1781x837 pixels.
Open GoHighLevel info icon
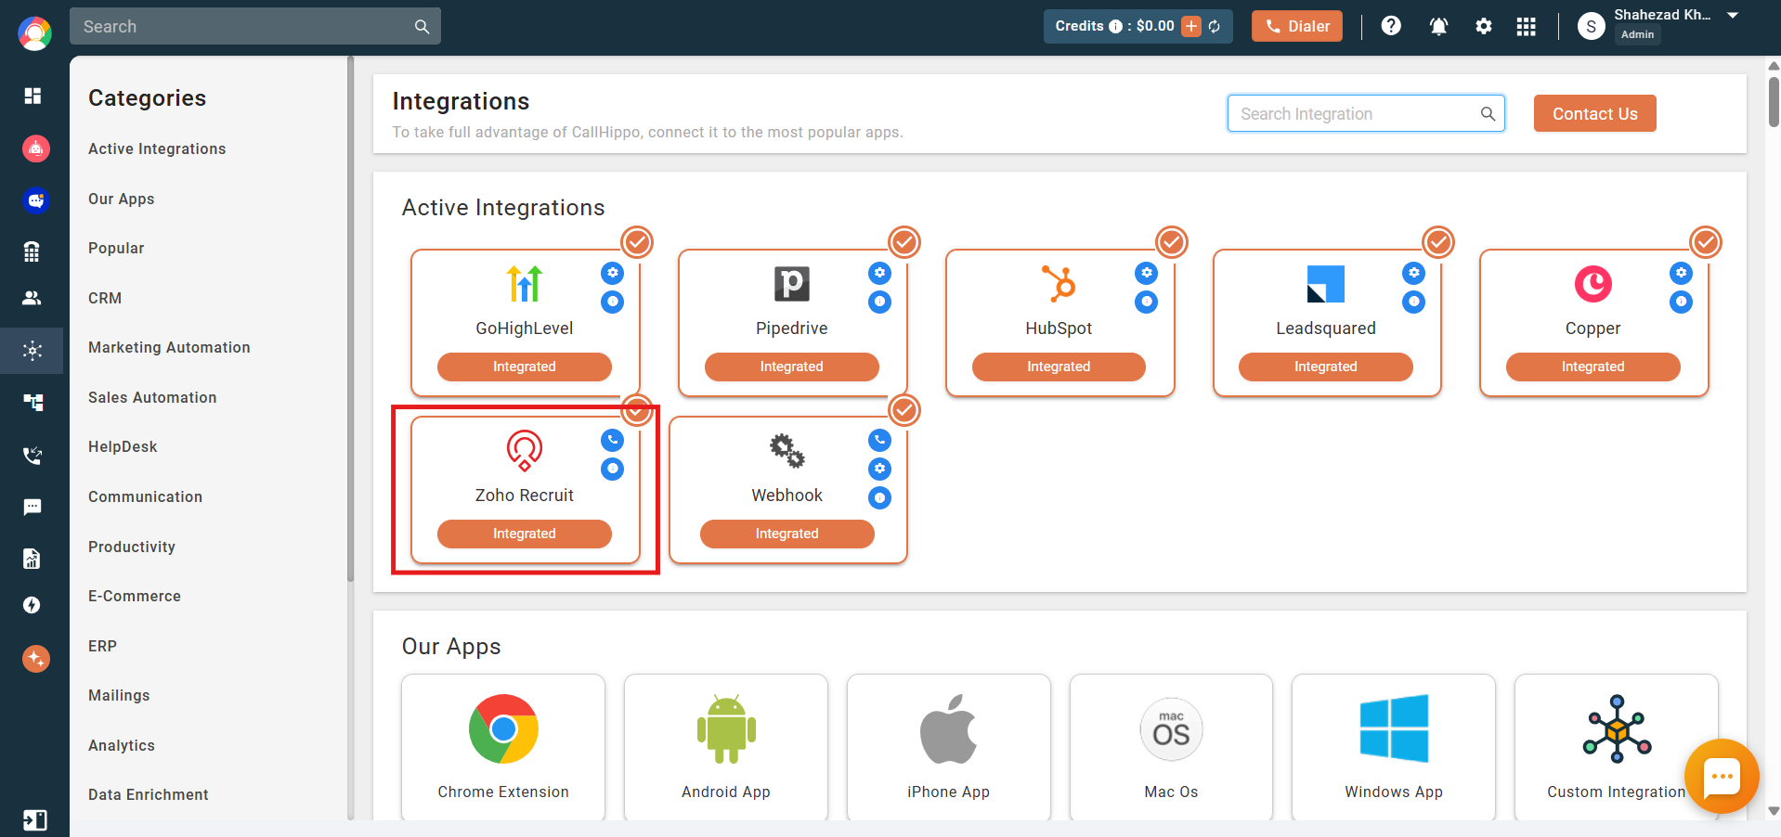click(x=612, y=302)
